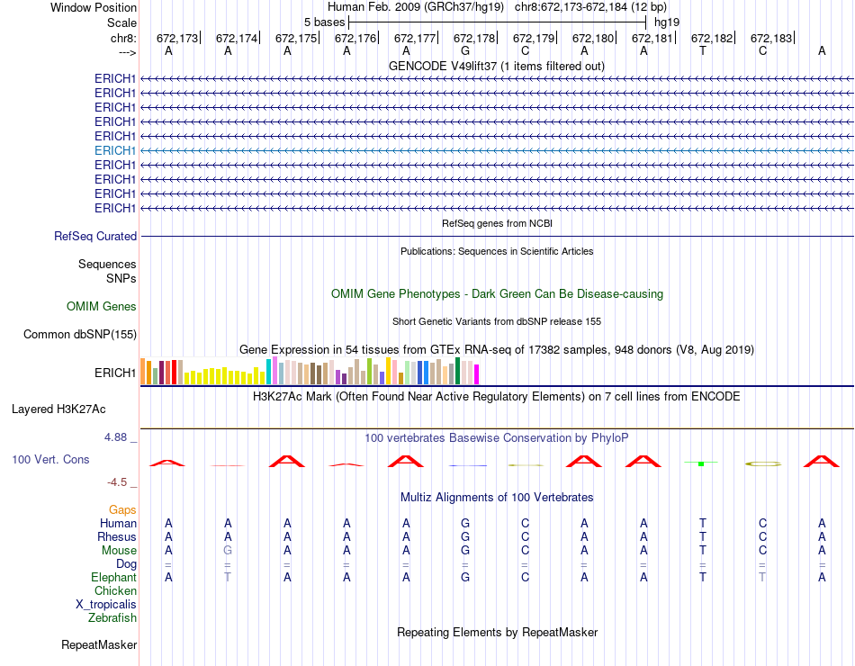Image resolution: width=855 pixels, height=666 pixels.
Task: Click position marker 672,173 on ruler
Action: [177, 38]
